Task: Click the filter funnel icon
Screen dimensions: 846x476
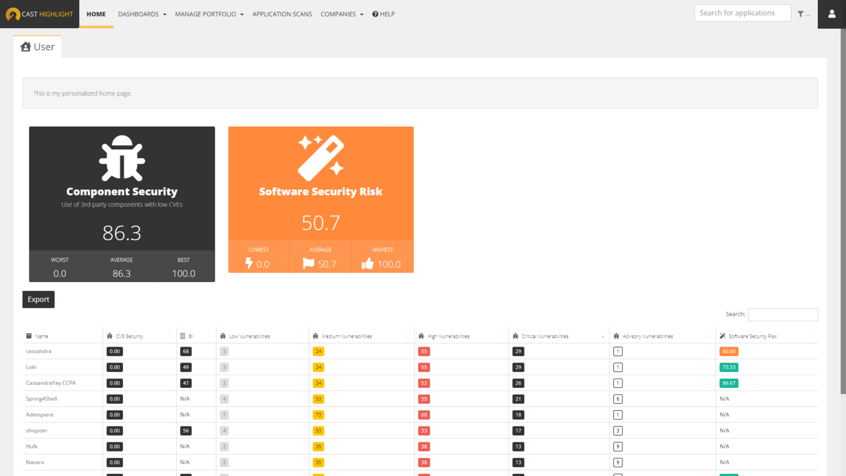Action: pos(801,14)
